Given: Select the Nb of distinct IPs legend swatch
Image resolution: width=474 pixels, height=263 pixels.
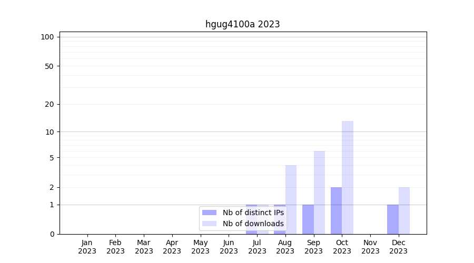Looking at the screenshot, I should pos(209,213).
